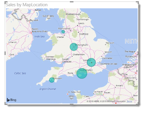The height and width of the screenshot is (113, 149).
Task: Click the London sales bubble
Action: click(x=91, y=62)
